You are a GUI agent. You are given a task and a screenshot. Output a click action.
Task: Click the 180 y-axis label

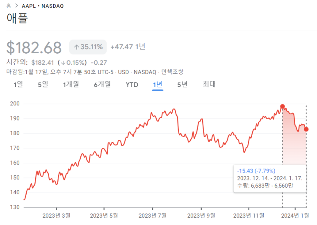pyautogui.click(x=15, y=133)
